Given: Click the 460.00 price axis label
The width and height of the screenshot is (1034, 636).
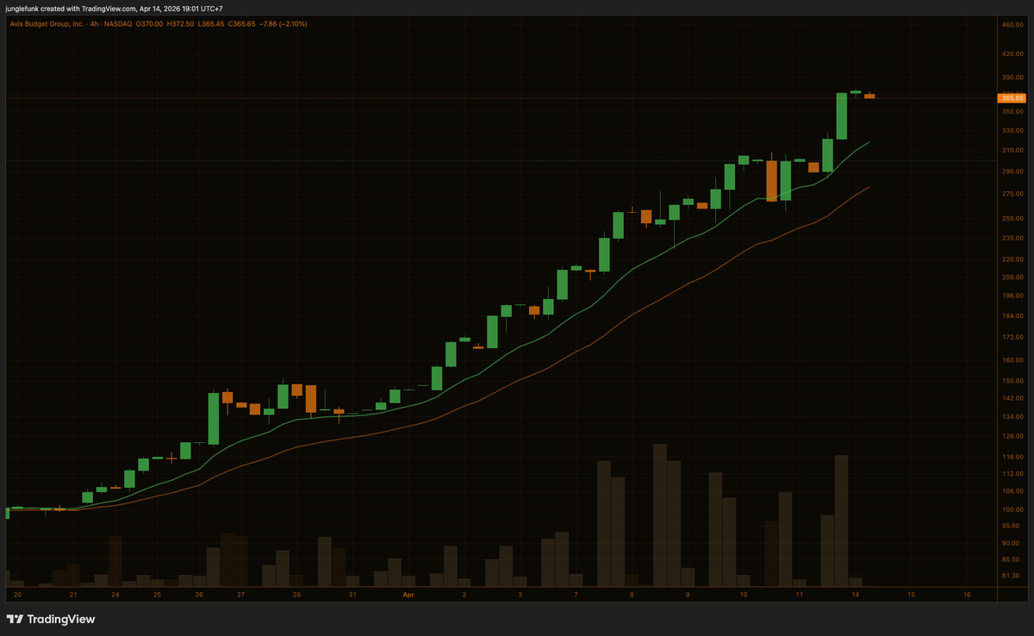Looking at the screenshot, I should (x=1012, y=24).
